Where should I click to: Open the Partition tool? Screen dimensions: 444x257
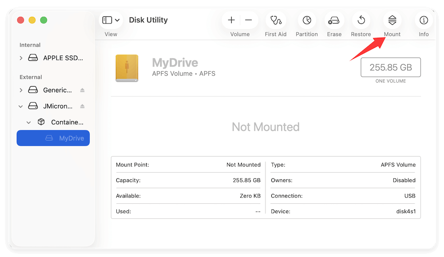tap(306, 20)
